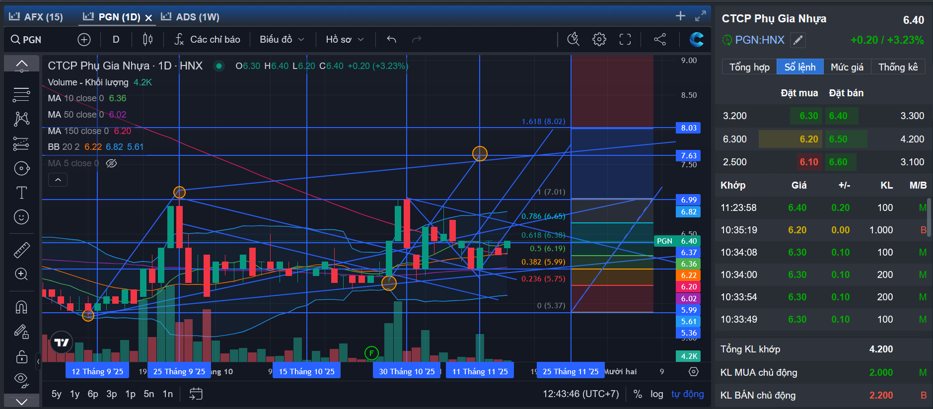Select the Sổ lệnh tab

coord(800,67)
